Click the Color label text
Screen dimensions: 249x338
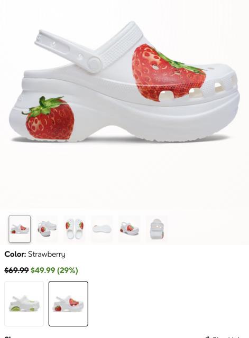point(15,254)
